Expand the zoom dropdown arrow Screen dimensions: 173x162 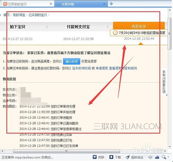[x=168, y=157]
